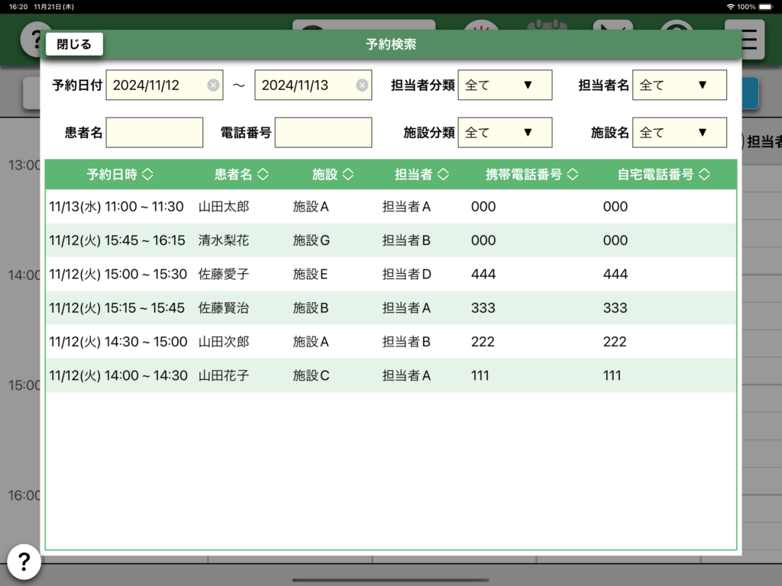Viewport: 782px width, 586px height.
Task: Select the 山田太郎 reservation row
Action: pos(390,207)
